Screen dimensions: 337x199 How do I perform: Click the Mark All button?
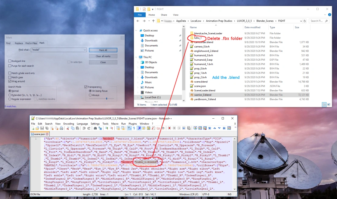103,50
